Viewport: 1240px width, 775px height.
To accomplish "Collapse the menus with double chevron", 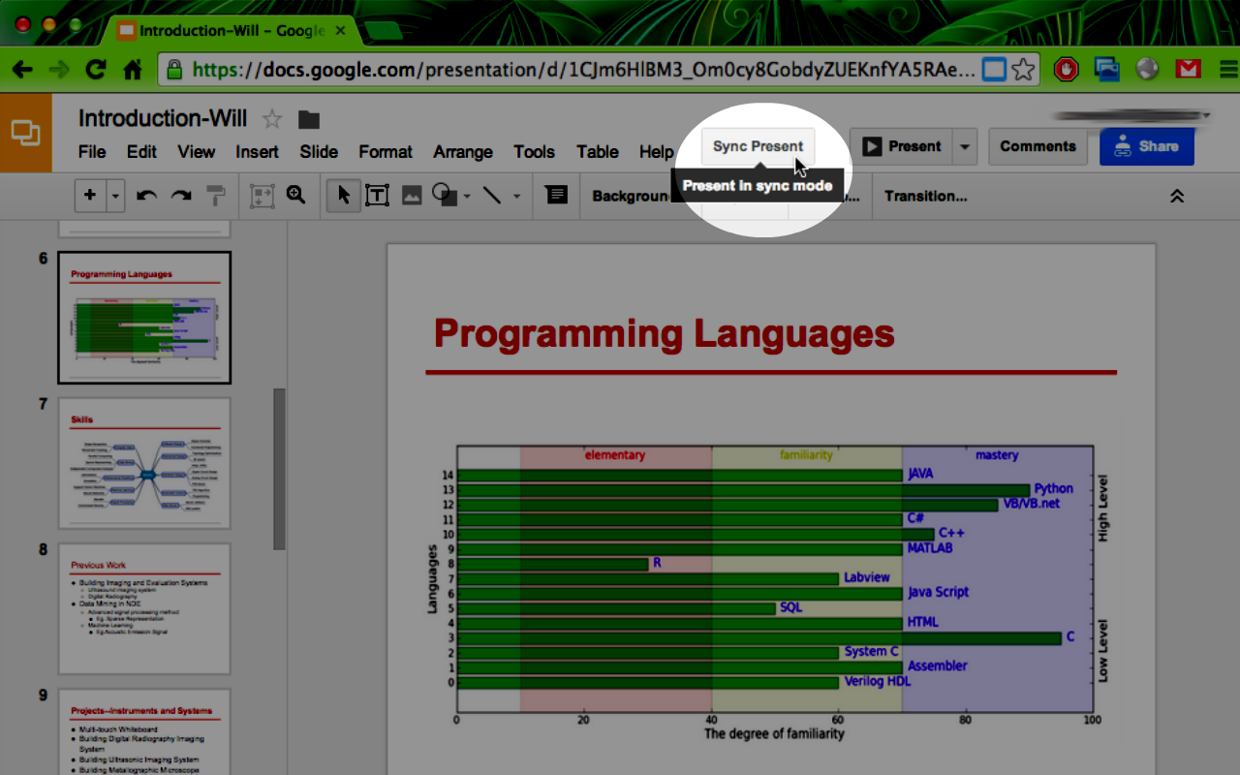I will (1177, 196).
